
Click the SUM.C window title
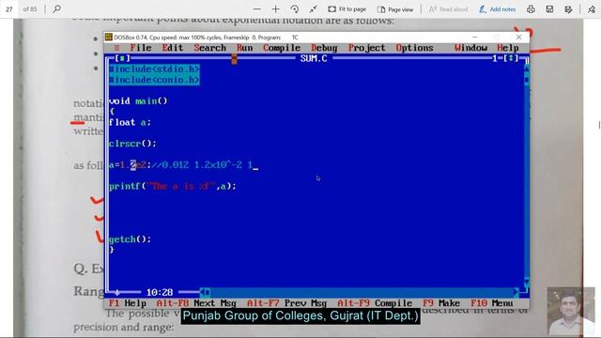point(314,58)
